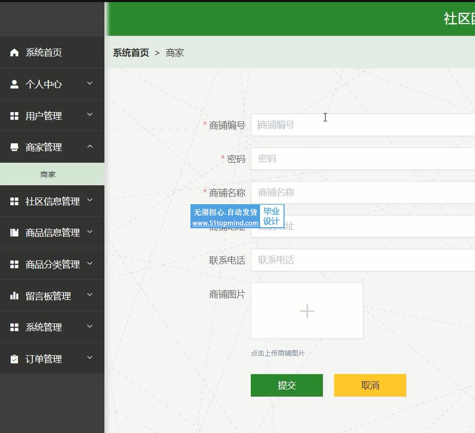
Task: Click the 密码 field label
Action: tap(236, 159)
